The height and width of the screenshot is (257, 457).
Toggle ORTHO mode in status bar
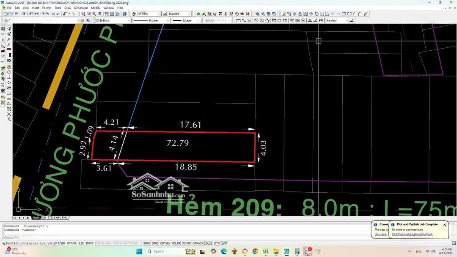tap(165, 243)
